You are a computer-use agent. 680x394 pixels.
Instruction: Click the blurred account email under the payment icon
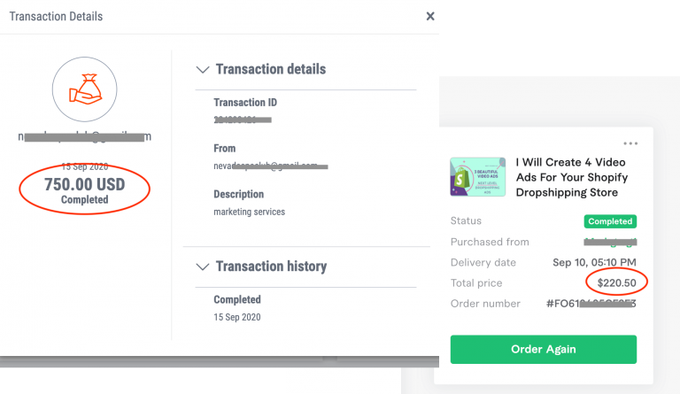[85, 136]
